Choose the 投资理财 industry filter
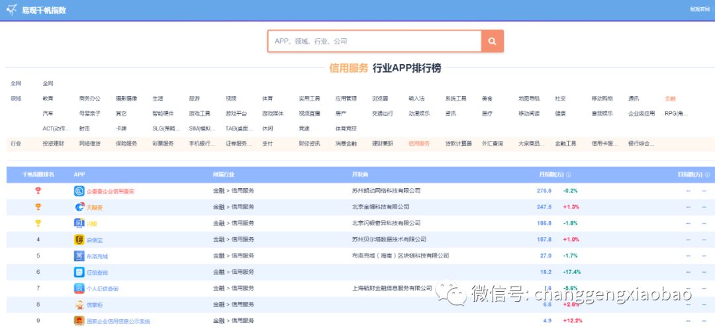Screen dimensions: 715x327 coord(54,144)
